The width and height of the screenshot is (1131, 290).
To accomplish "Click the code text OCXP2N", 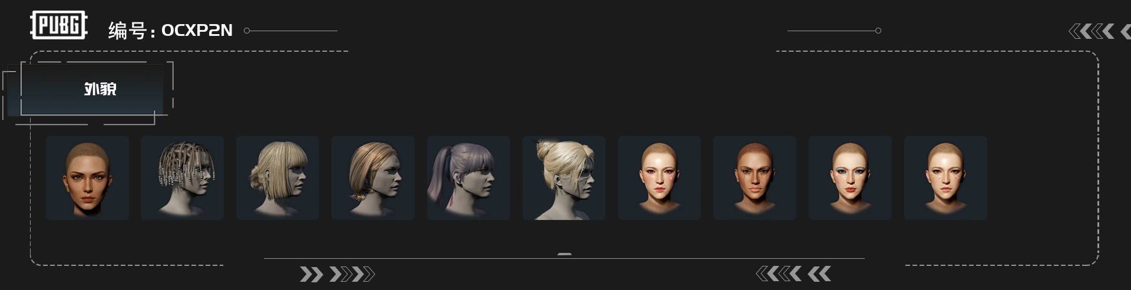I will pyautogui.click(x=197, y=30).
